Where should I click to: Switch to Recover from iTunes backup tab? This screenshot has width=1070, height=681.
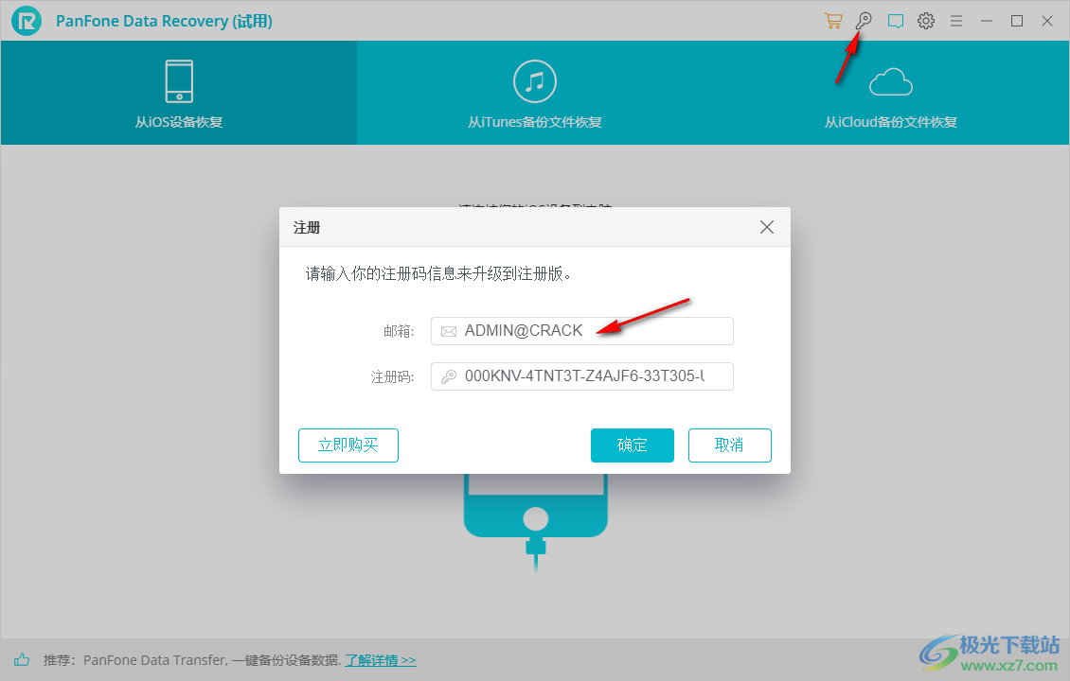tap(535, 93)
